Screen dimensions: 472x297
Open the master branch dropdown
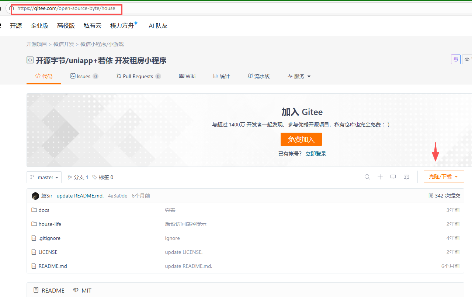(44, 177)
